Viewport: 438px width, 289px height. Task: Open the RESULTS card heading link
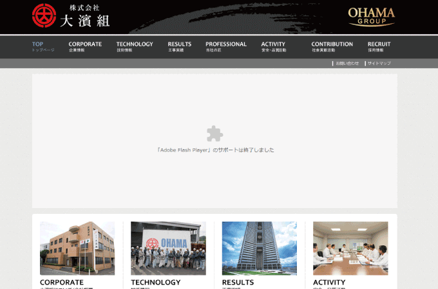point(238,283)
